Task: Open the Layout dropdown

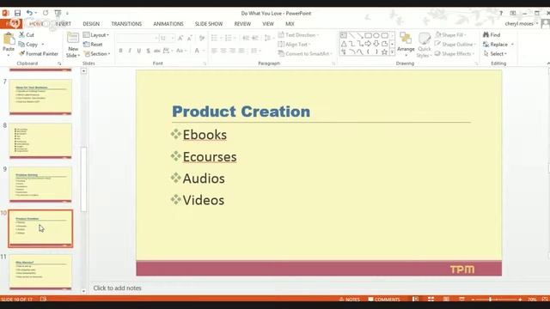Action: click(96, 35)
